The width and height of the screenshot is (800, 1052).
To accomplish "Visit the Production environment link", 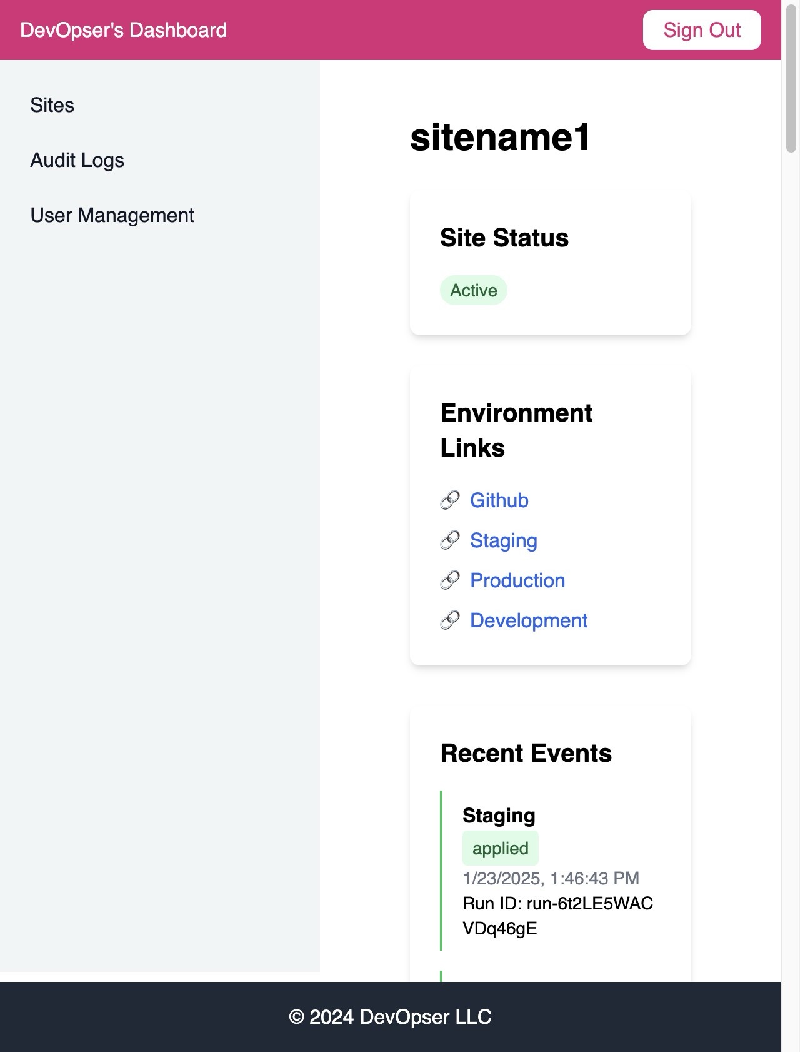I will [x=517, y=580].
